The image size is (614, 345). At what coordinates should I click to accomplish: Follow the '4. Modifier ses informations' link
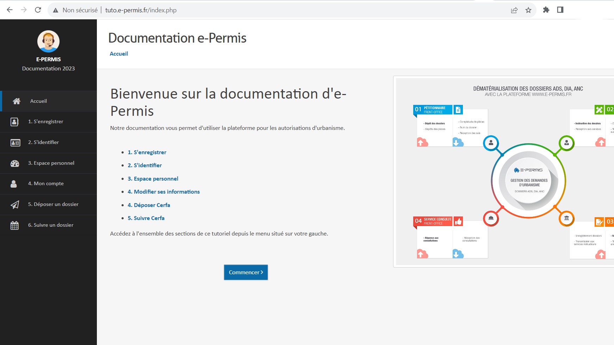163,192
